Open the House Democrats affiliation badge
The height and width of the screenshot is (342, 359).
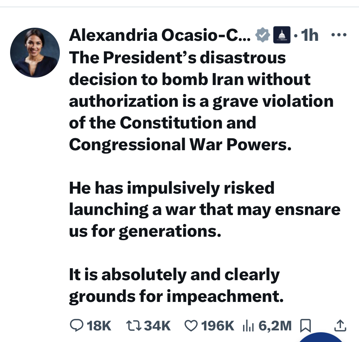282,36
